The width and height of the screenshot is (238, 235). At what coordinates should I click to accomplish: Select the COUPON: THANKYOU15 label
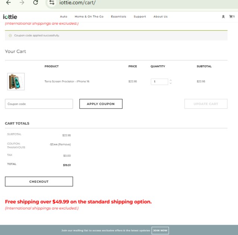(x=16, y=146)
